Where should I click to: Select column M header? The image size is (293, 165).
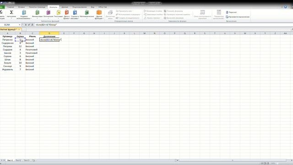pyautogui.click(x=145, y=33)
